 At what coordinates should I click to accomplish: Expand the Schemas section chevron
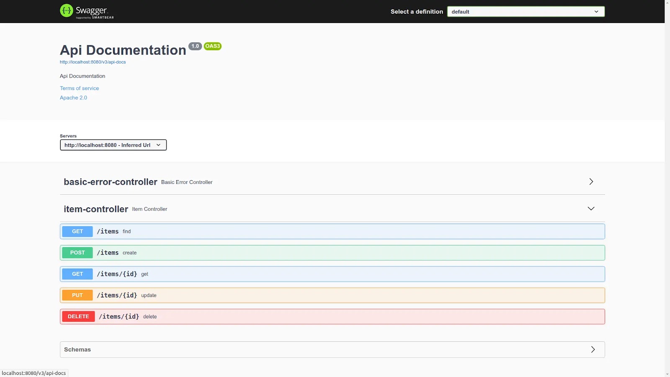click(593, 349)
